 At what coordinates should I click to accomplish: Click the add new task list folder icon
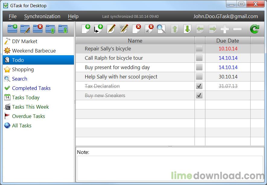coord(12,29)
